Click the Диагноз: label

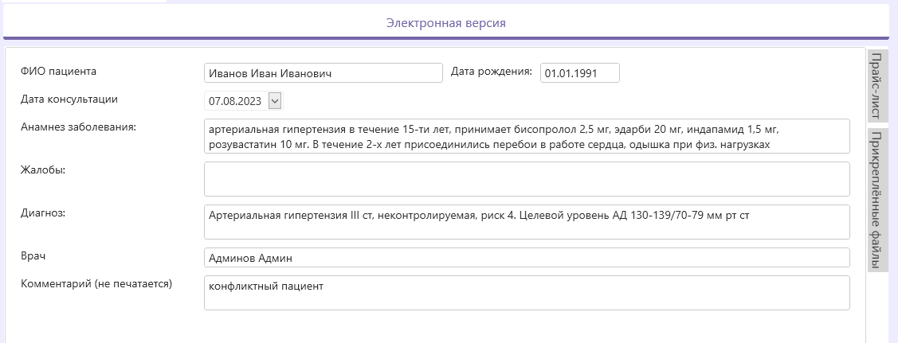point(43,212)
